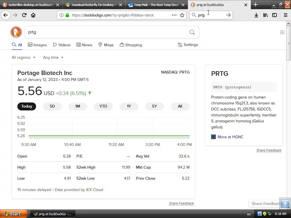Screen dimensions: 291x218
Task: Expand the All regions dropdown
Action: coord(23,57)
